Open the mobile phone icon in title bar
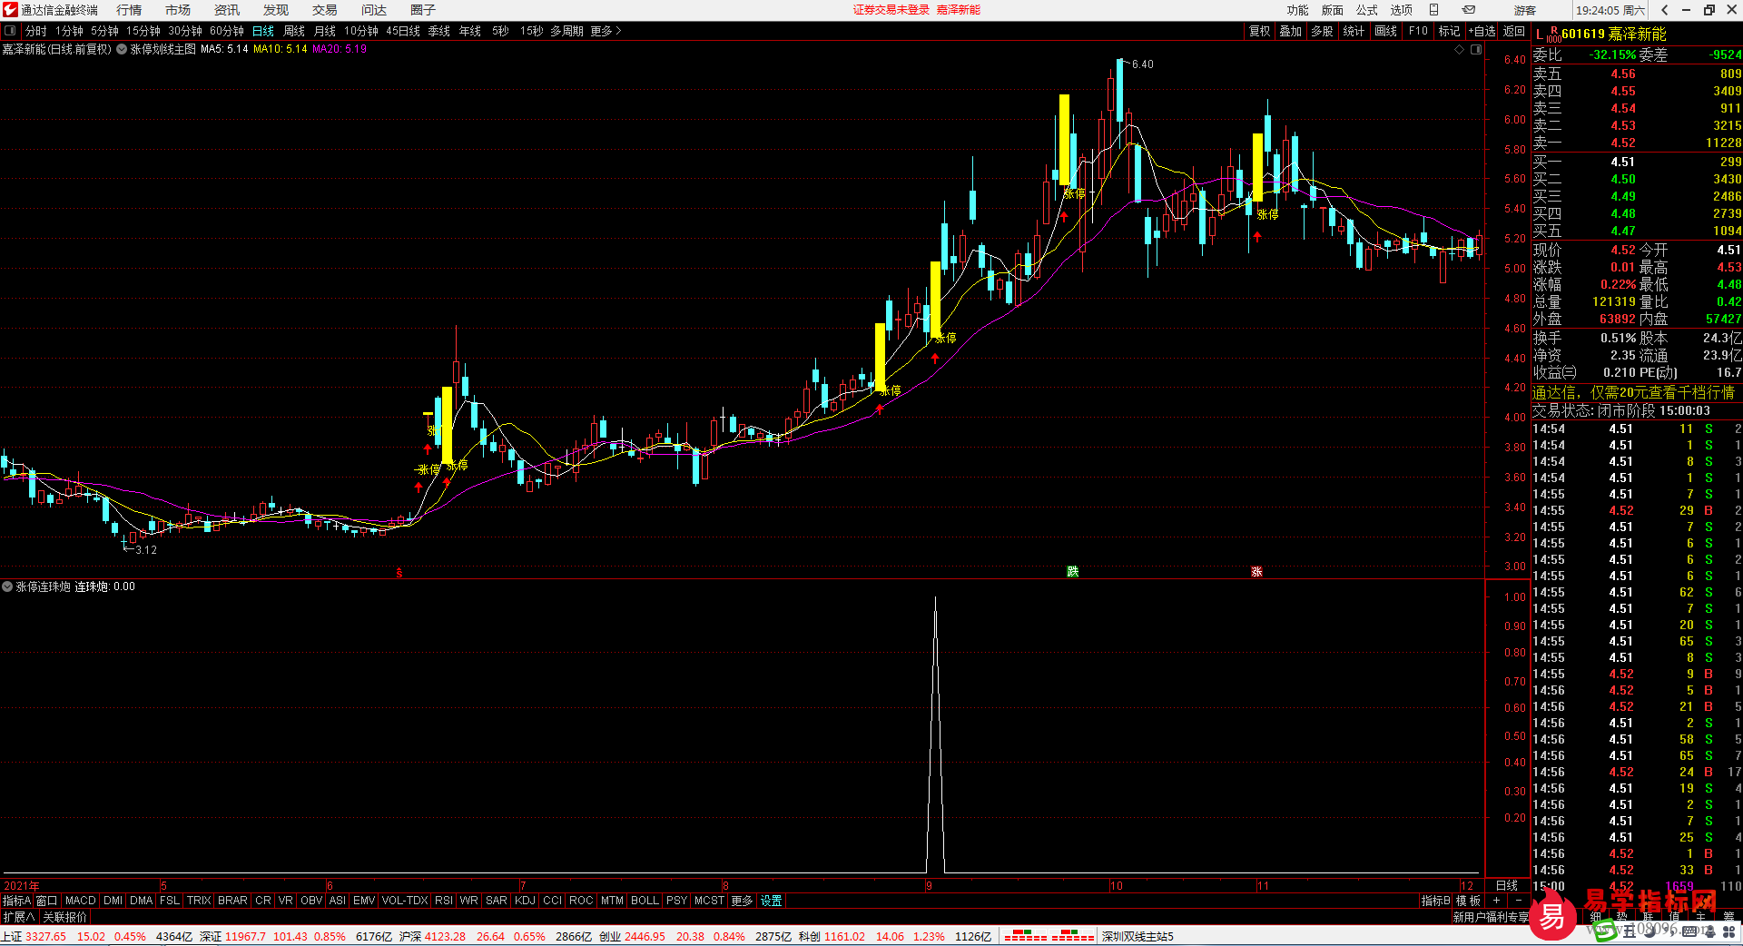 pyautogui.click(x=1434, y=10)
